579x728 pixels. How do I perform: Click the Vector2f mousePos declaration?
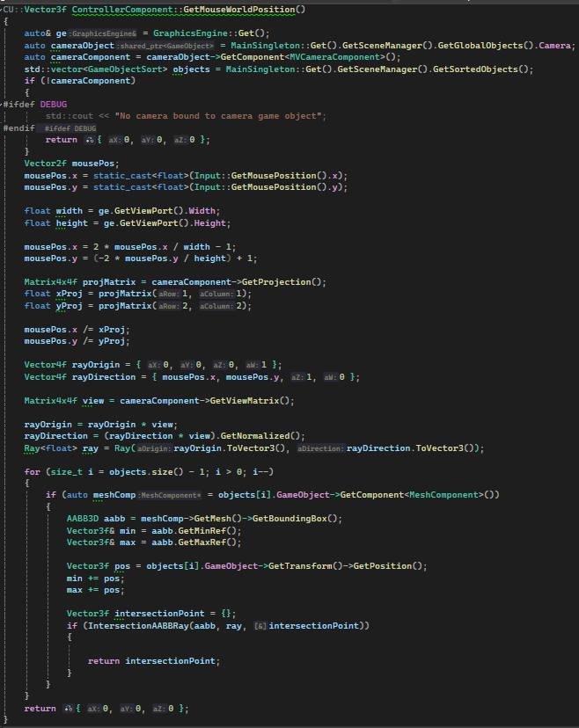71,164
